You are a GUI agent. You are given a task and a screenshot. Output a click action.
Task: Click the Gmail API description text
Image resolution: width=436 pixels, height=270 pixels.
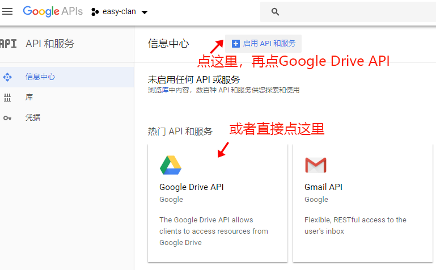pos(355,226)
